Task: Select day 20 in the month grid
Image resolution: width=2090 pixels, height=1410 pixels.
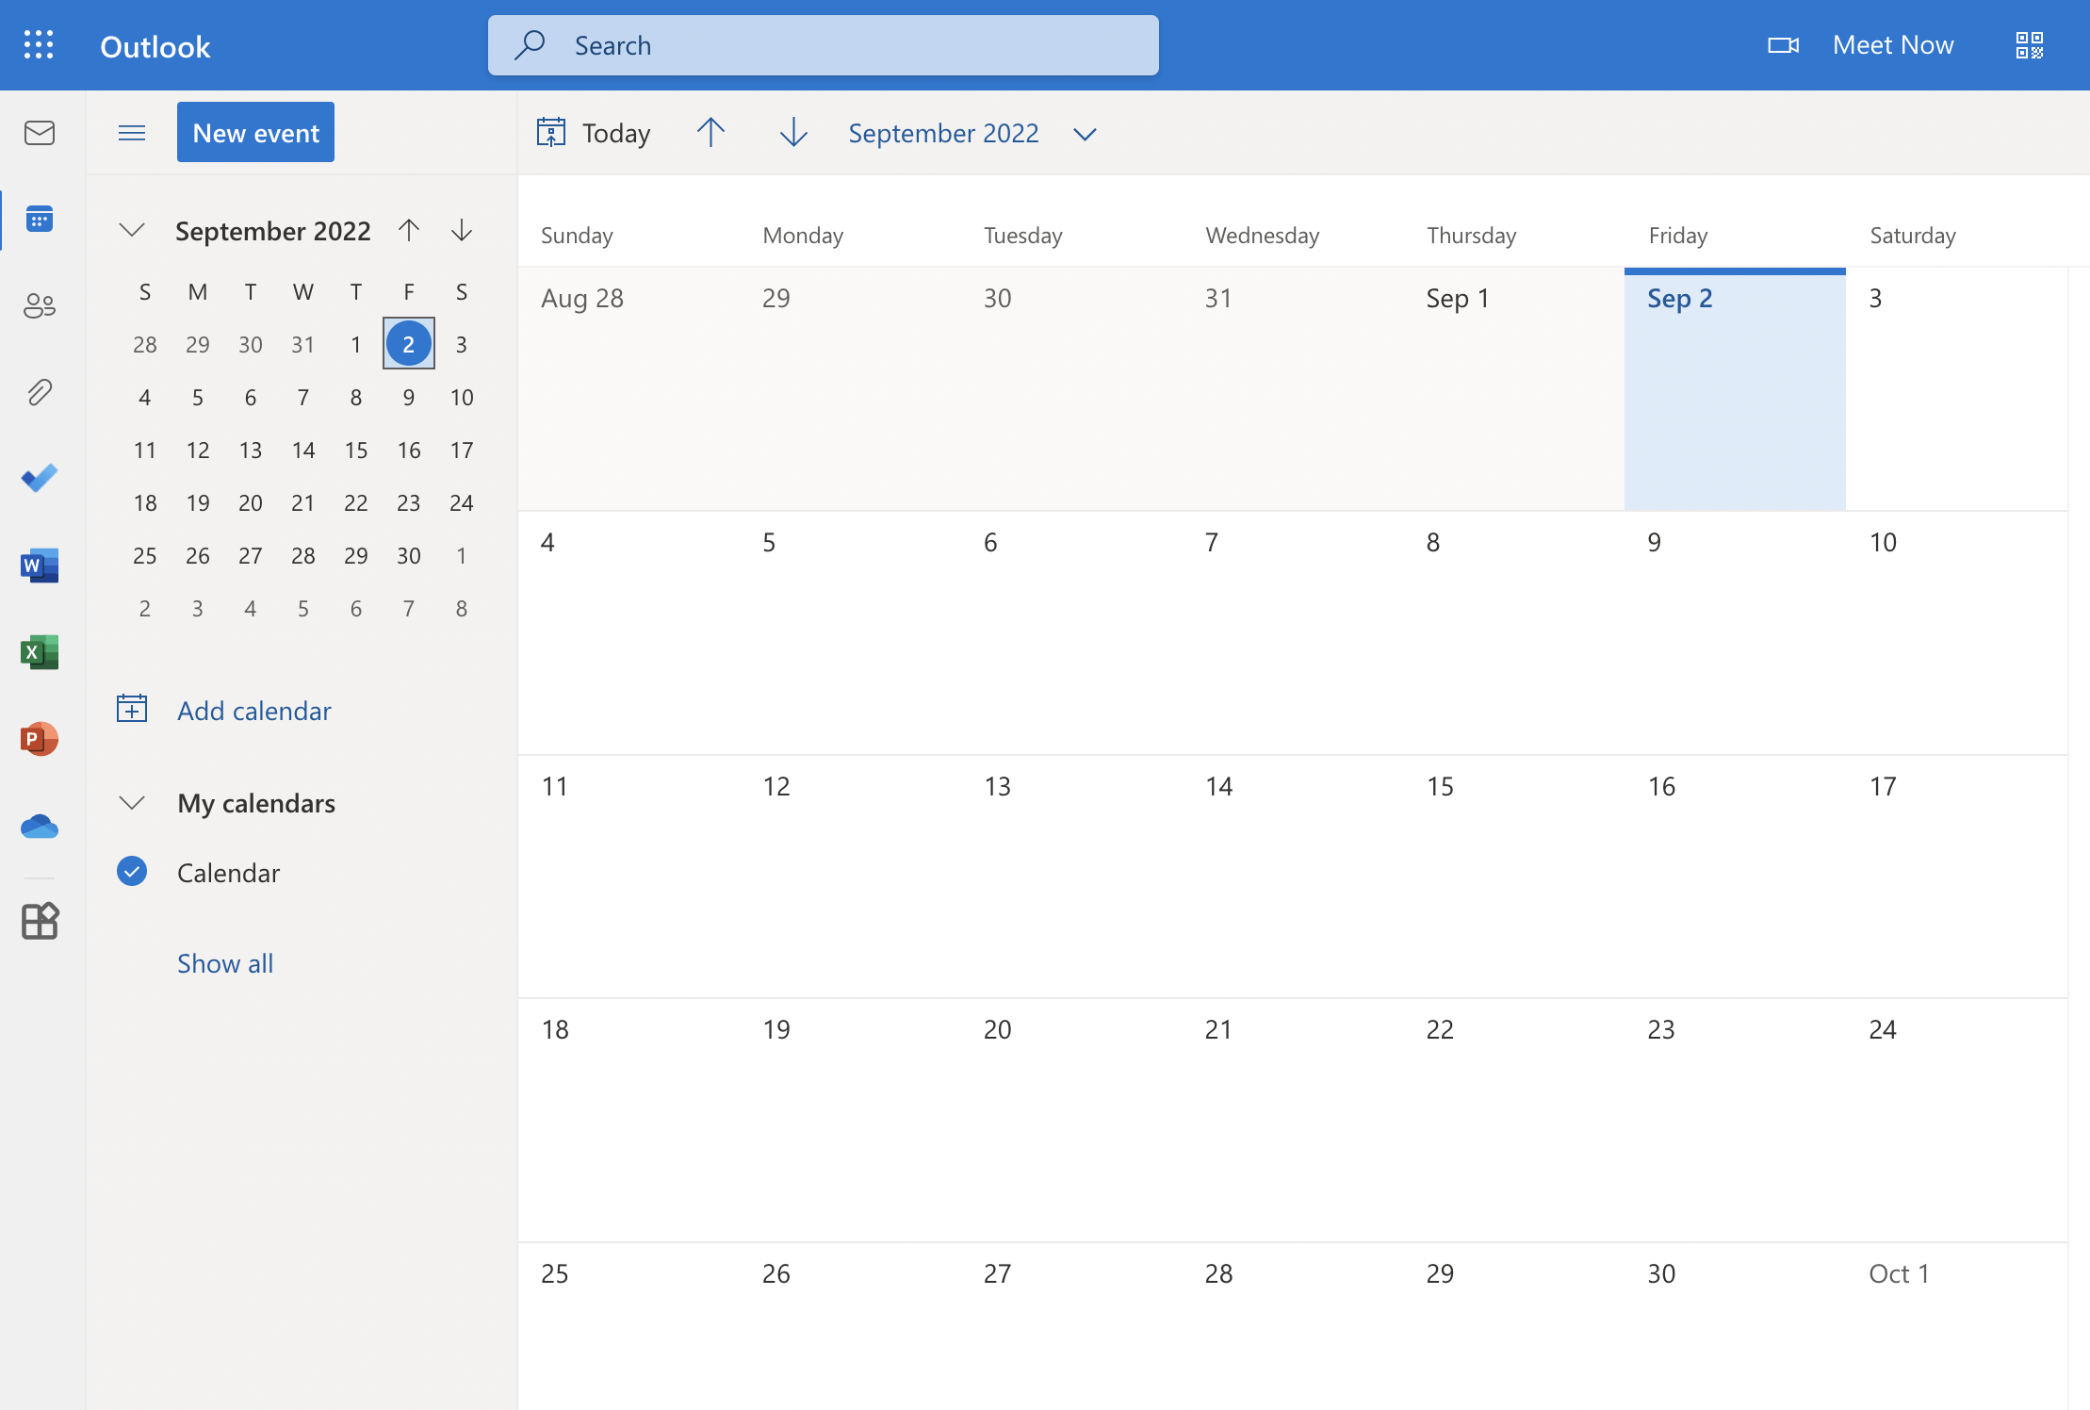Action: pyautogui.click(x=1071, y=1120)
